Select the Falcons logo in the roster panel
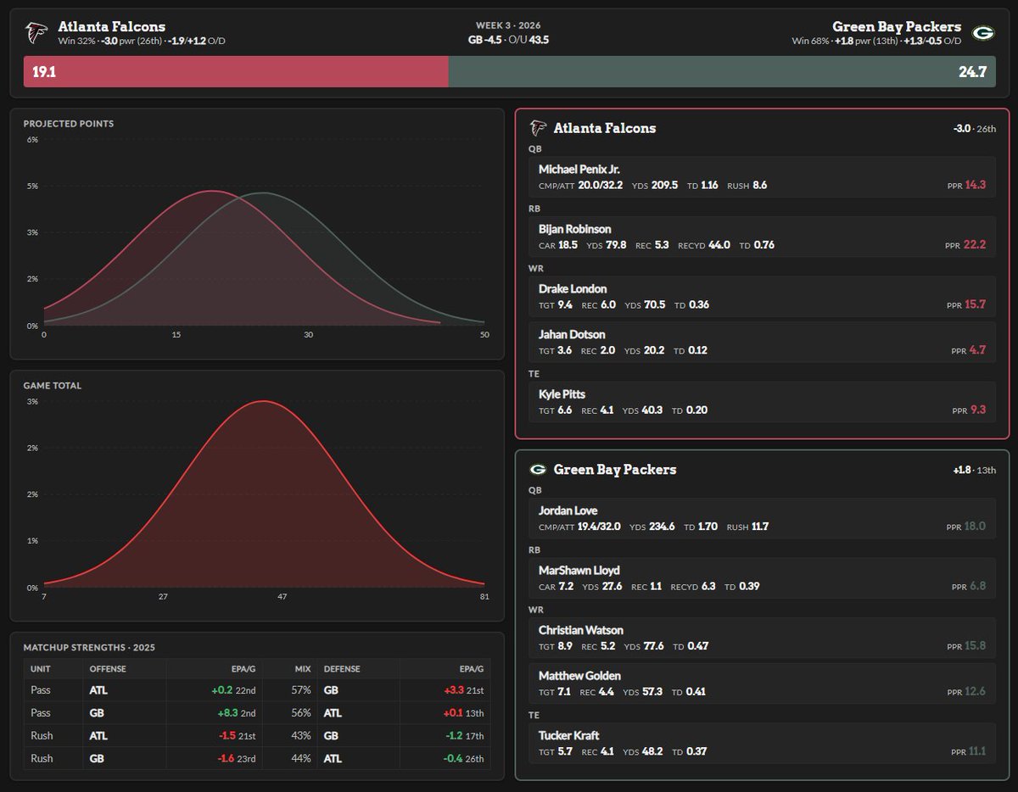The image size is (1018, 792). tap(537, 128)
